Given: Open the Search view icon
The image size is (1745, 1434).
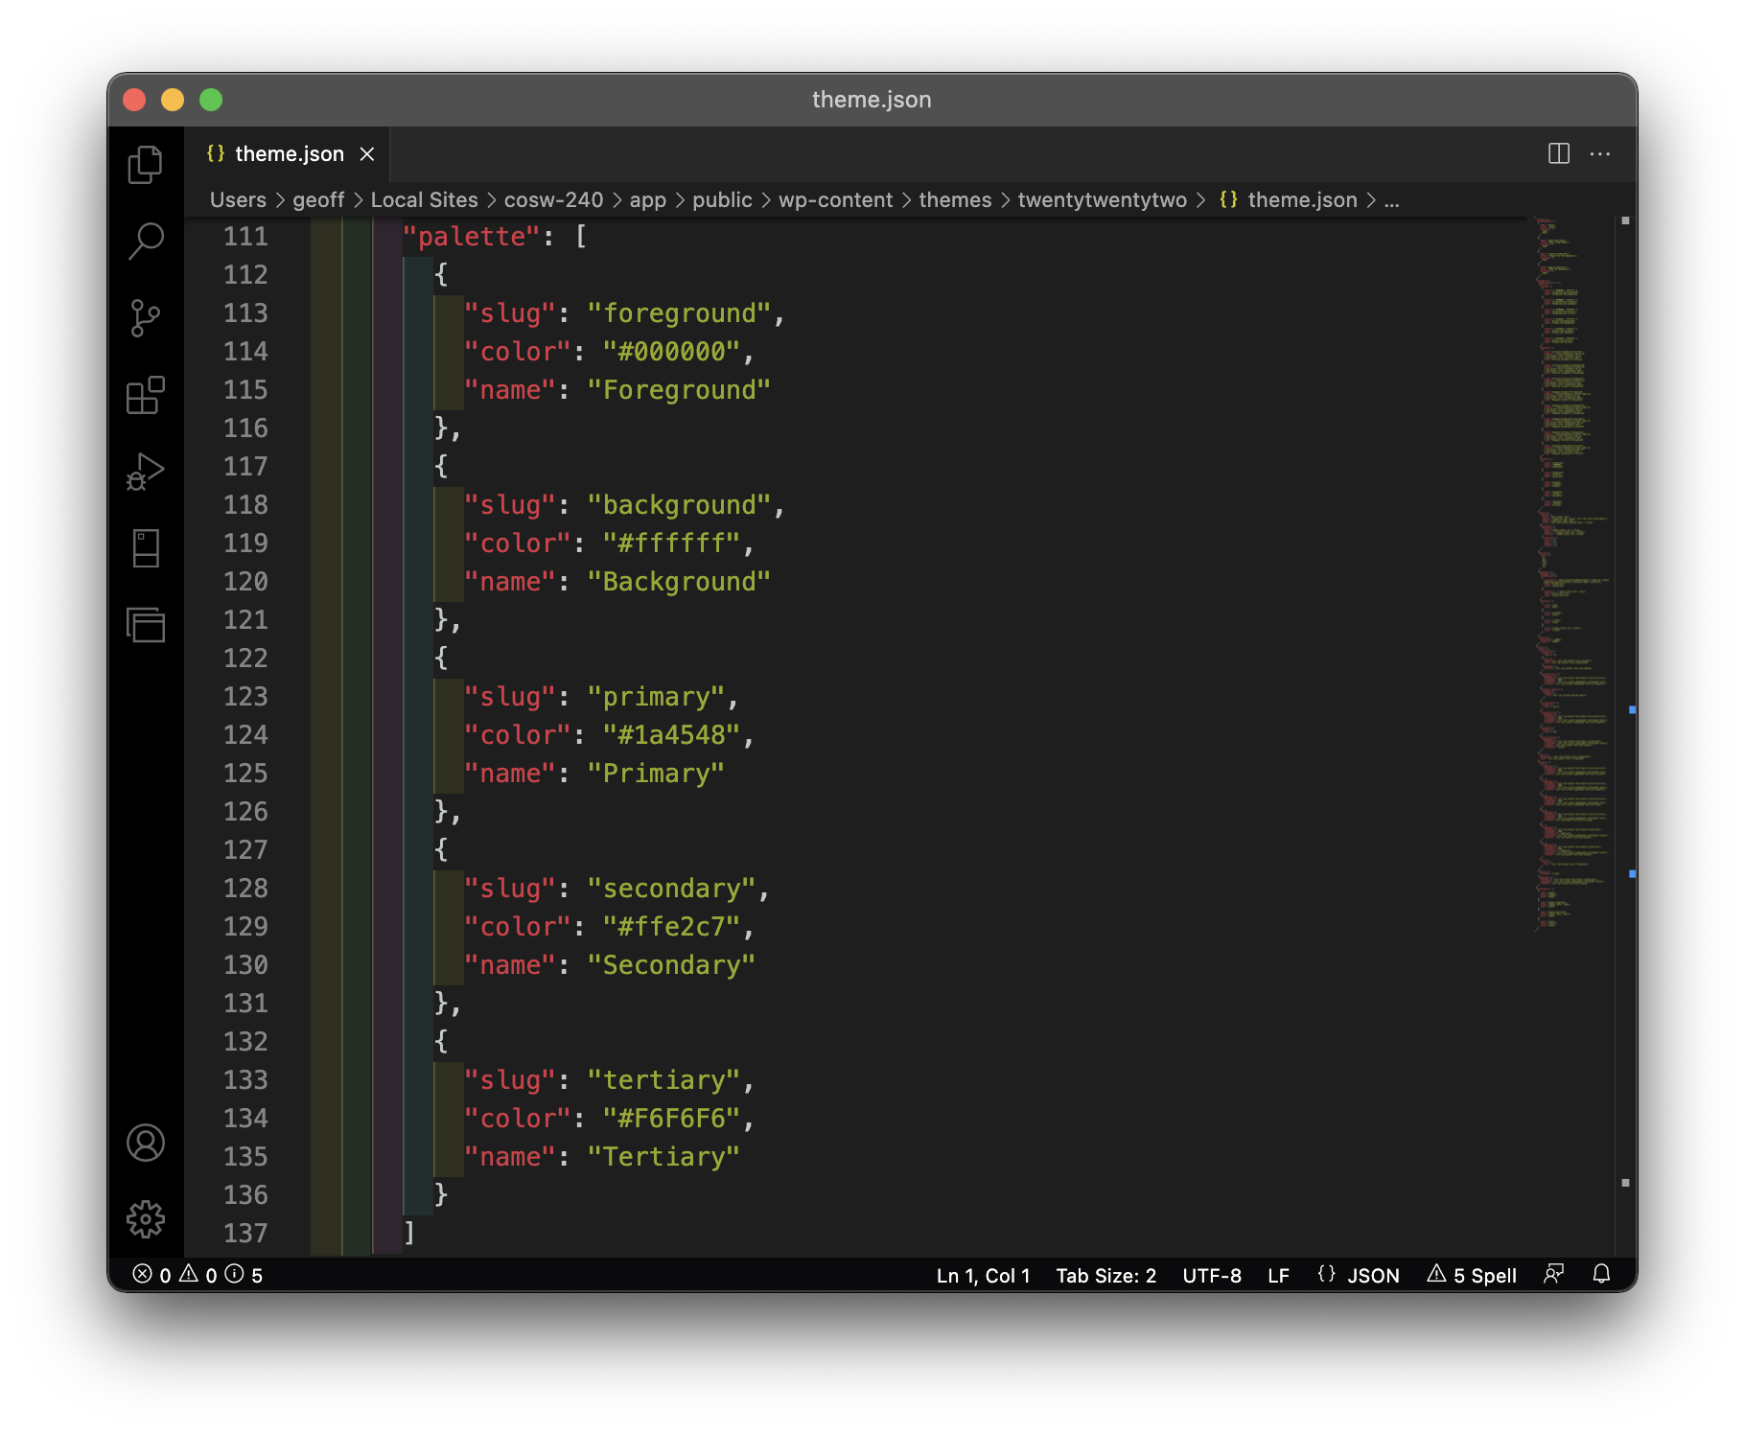Looking at the screenshot, I should click(146, 241).
